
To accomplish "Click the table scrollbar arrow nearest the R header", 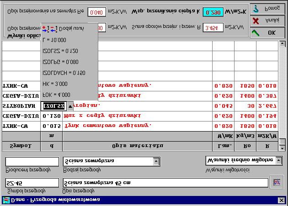I will click(283, 148).
